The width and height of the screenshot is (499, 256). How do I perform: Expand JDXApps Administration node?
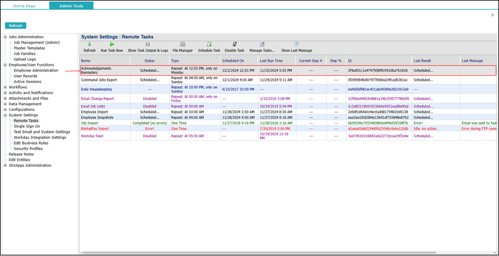[x=6, y=165]
